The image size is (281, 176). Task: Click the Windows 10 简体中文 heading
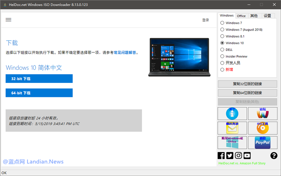[x=34, y=68]
